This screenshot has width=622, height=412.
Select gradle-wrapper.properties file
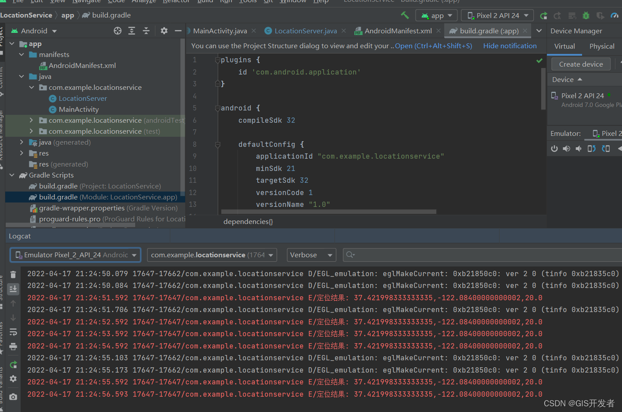(x=103, y=208)
